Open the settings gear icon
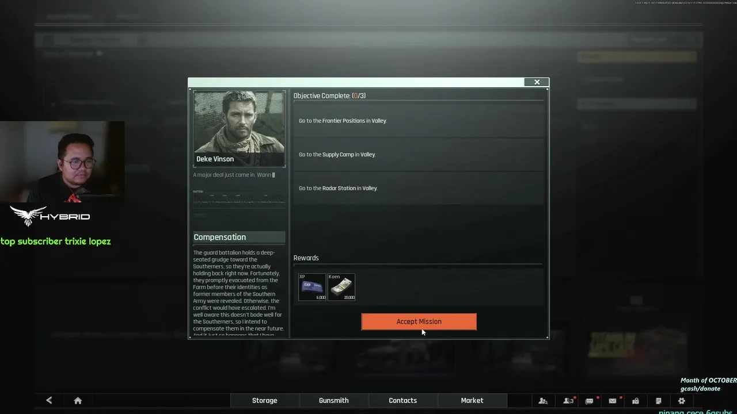Image resolution: width=737 pixels, height=414 pixels. tap(682, 401)
